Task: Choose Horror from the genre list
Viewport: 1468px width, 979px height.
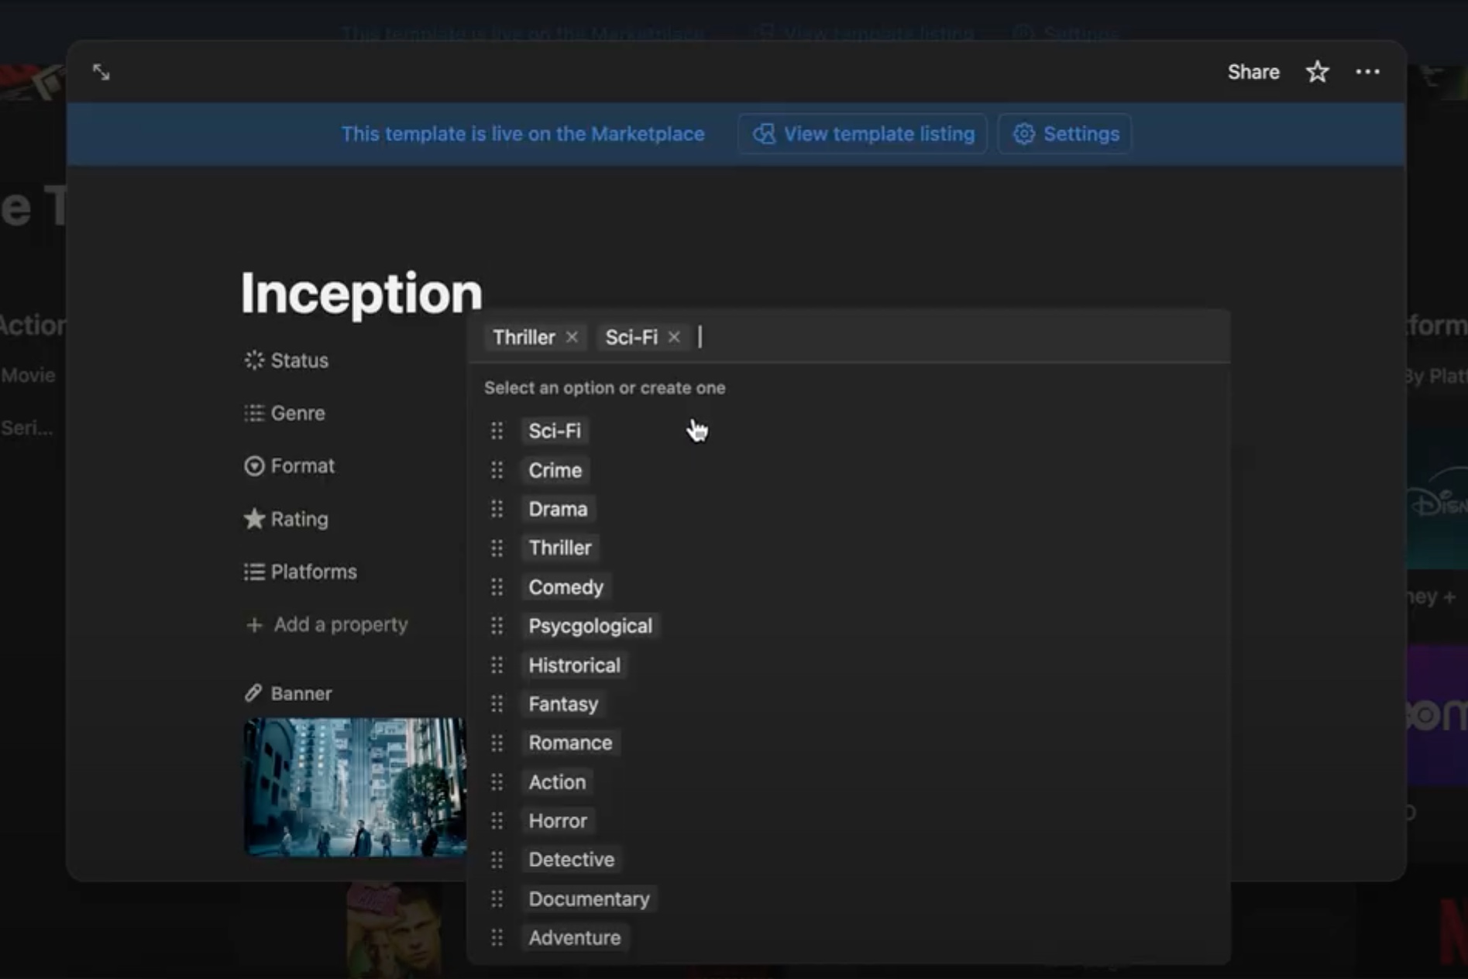Action: (558, 821)
